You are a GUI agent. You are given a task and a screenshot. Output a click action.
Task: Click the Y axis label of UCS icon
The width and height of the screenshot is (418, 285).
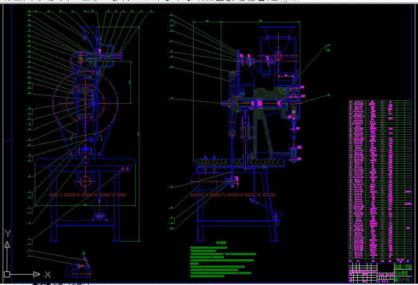pos(8,233)
